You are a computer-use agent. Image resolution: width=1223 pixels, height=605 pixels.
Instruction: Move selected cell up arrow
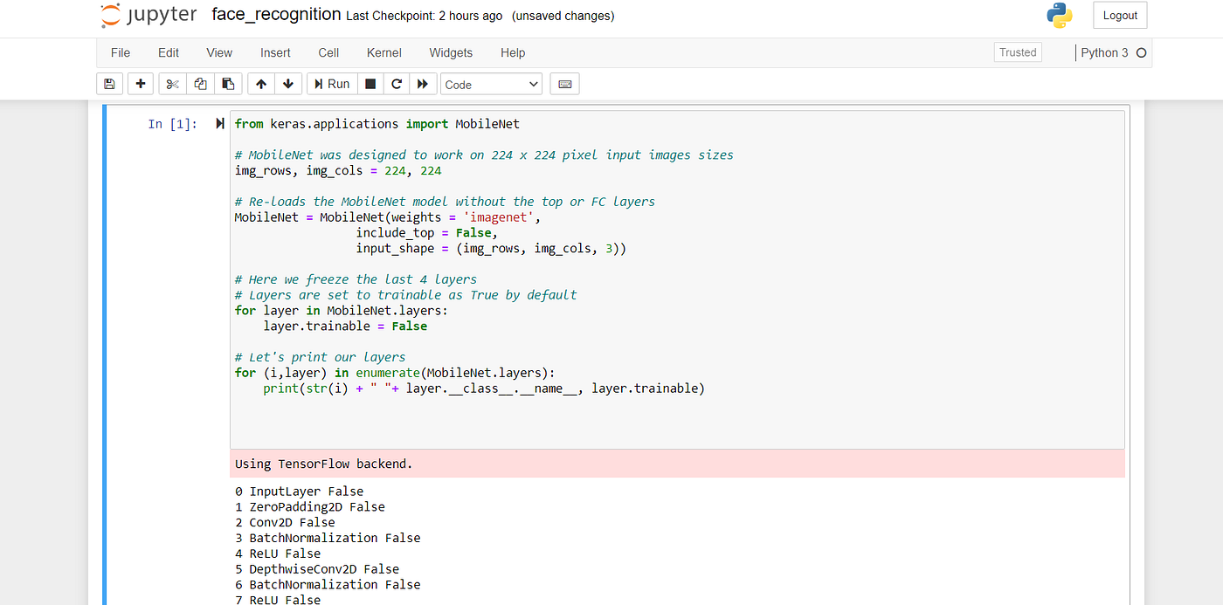click(x=261, y=84)
